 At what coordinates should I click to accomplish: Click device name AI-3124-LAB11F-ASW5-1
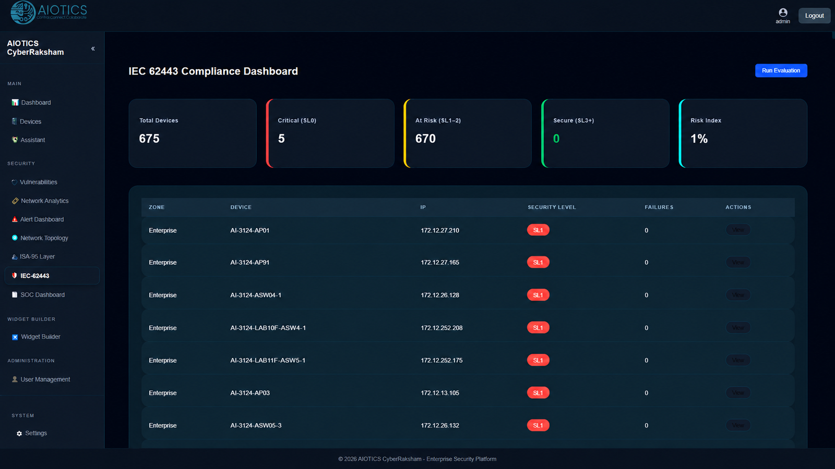(x=268, y=361)
